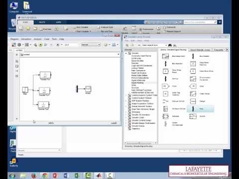Open Library Browser search term dropdown
239x179 pixels.
[166, 45]
